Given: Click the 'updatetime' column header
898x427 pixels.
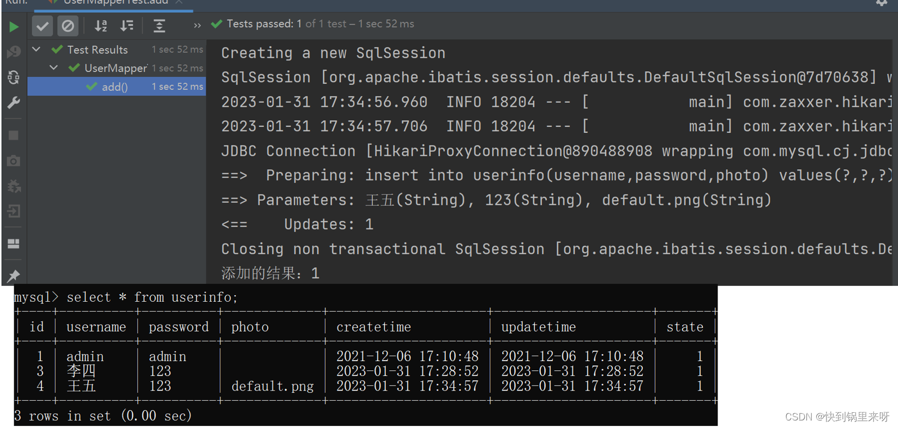Looking at the screenshot, I should [x=539, y=327].
